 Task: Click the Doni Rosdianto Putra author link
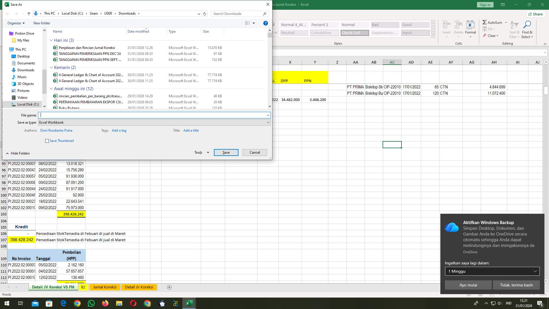click(x=56, y=130)
